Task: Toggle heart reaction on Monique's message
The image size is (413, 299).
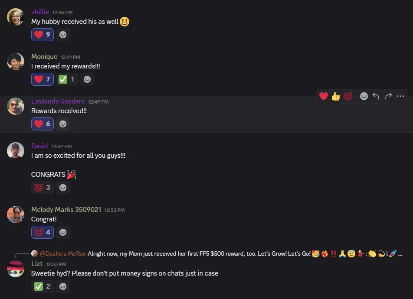Action: coord(43,79)
